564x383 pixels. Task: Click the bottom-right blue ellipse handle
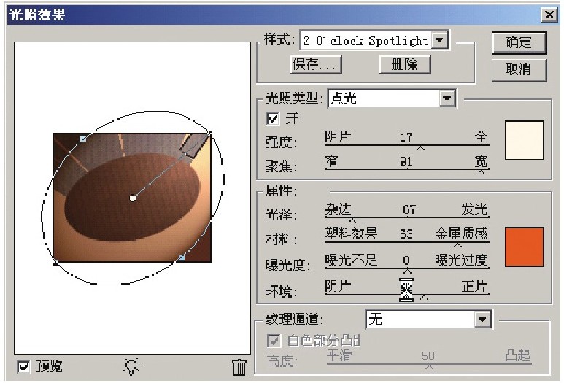[182, 257]
